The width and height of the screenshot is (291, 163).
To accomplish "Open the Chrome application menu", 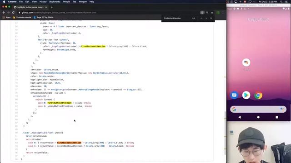I will (x=12, y=2).
